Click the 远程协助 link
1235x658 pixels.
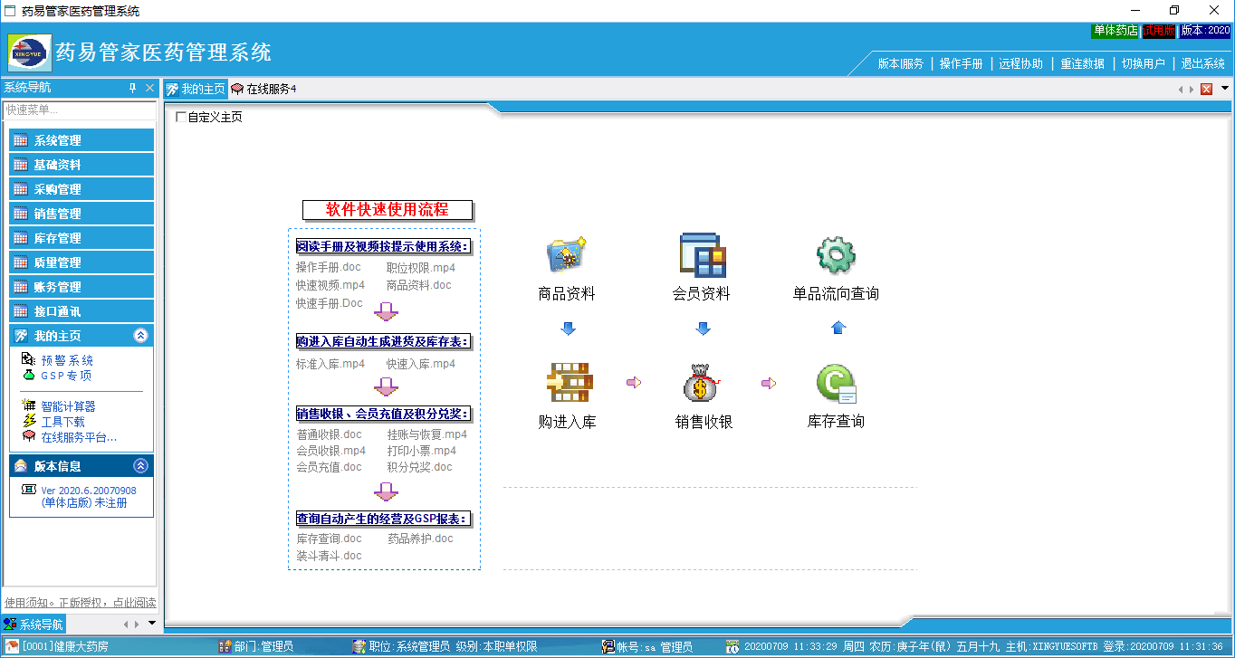[1021, 64]
